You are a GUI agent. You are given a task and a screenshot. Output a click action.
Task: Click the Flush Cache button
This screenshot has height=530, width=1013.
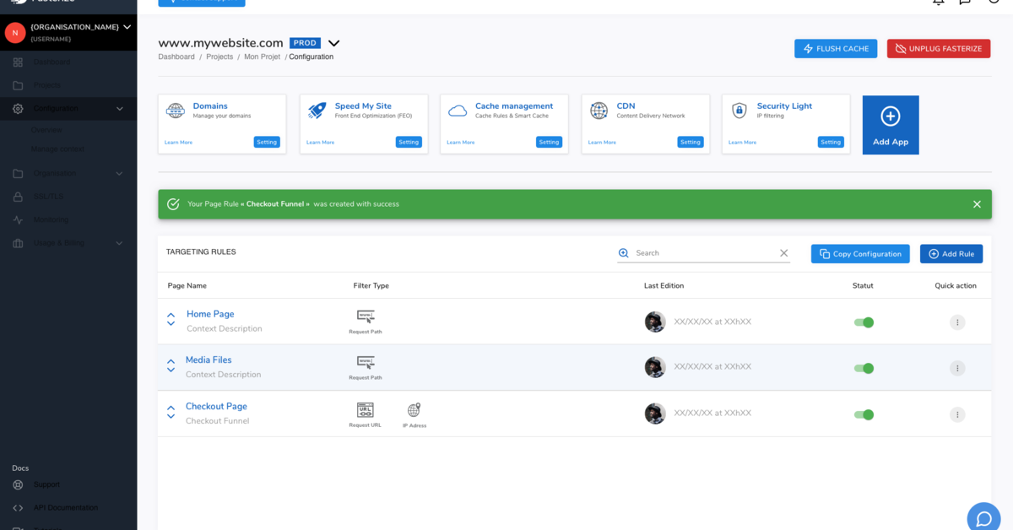835,48
